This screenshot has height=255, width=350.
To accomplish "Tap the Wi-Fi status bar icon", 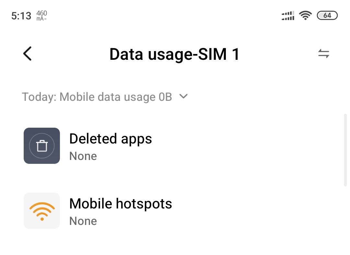I will 305,16.
